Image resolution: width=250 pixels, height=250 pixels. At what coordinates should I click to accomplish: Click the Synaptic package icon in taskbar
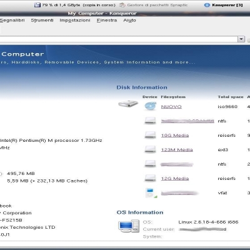click(122, 5)
